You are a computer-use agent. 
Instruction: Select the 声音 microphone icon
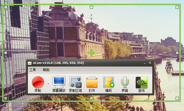tap(125, 84)
